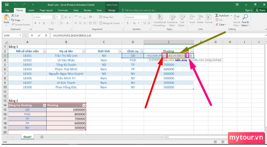Open the Font name Calibri dropdown
The width and height of the screenshot is (267, 147).
(x=53, y=17)
